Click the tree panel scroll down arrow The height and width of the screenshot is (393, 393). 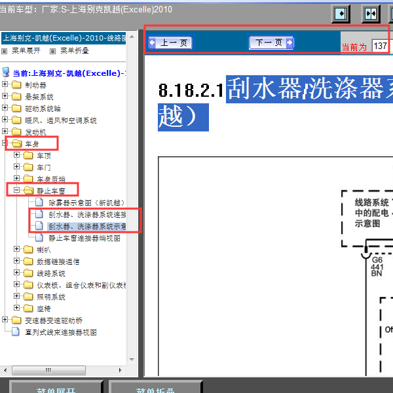coord(132,360)
